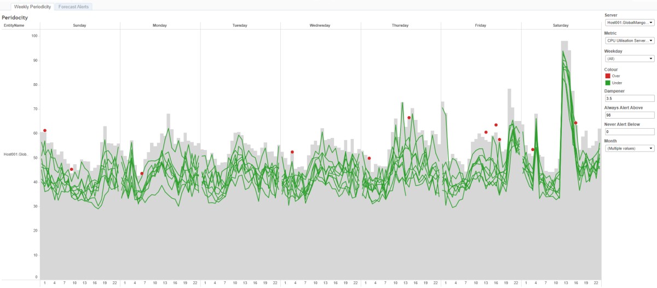Select the Weekly Periodicity tab

32,7
